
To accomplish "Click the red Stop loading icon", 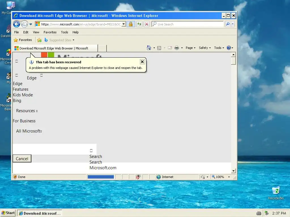I will 147,24.
